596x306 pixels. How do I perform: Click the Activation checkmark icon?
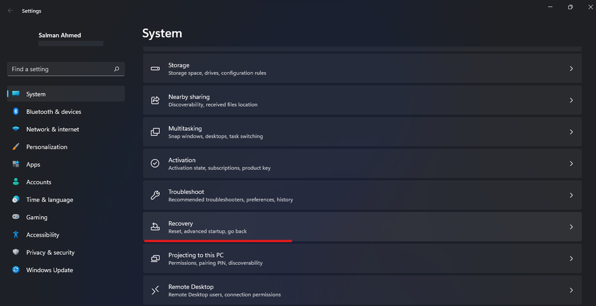click(155, 163)
